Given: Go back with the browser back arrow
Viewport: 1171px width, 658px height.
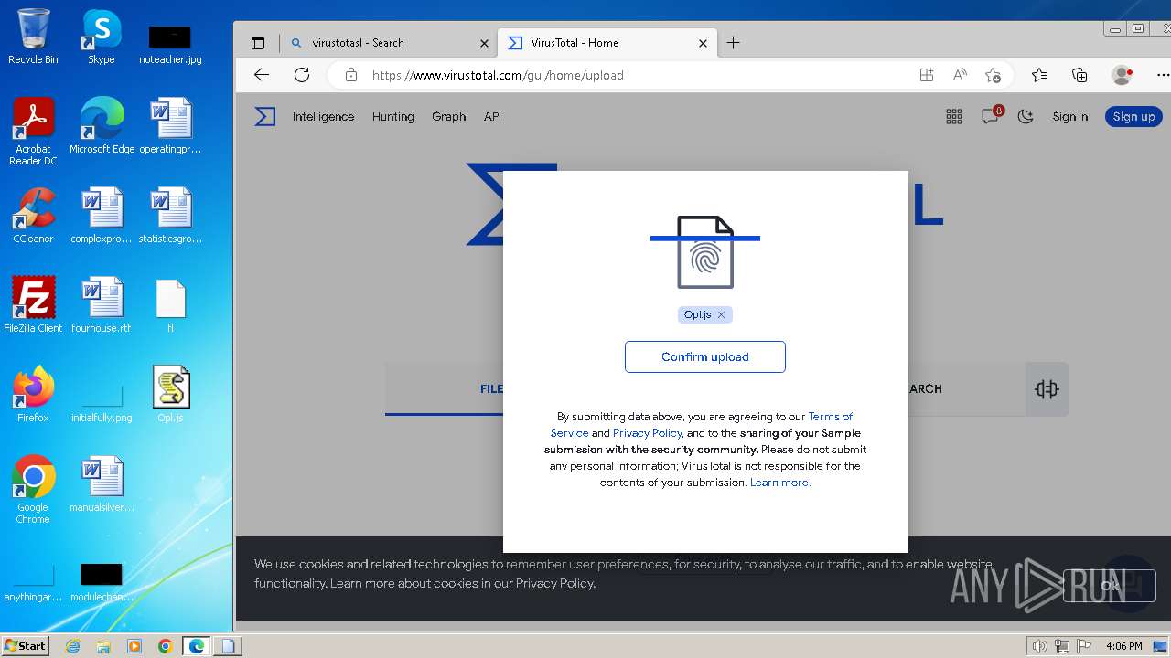Looking at the screenshot, I should pos(262,75).
